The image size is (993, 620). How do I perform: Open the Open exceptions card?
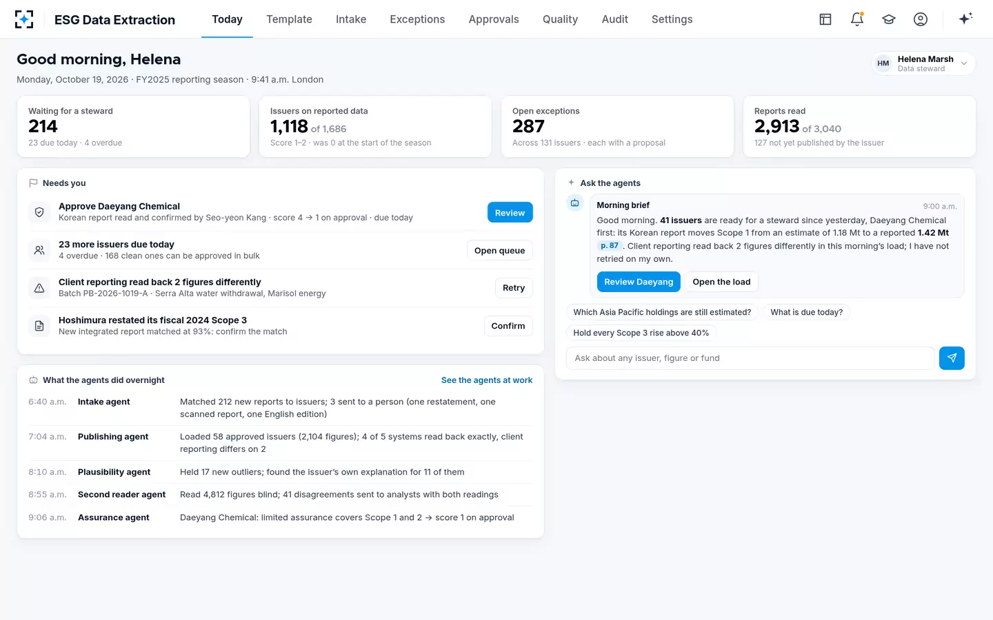point(617,127)
